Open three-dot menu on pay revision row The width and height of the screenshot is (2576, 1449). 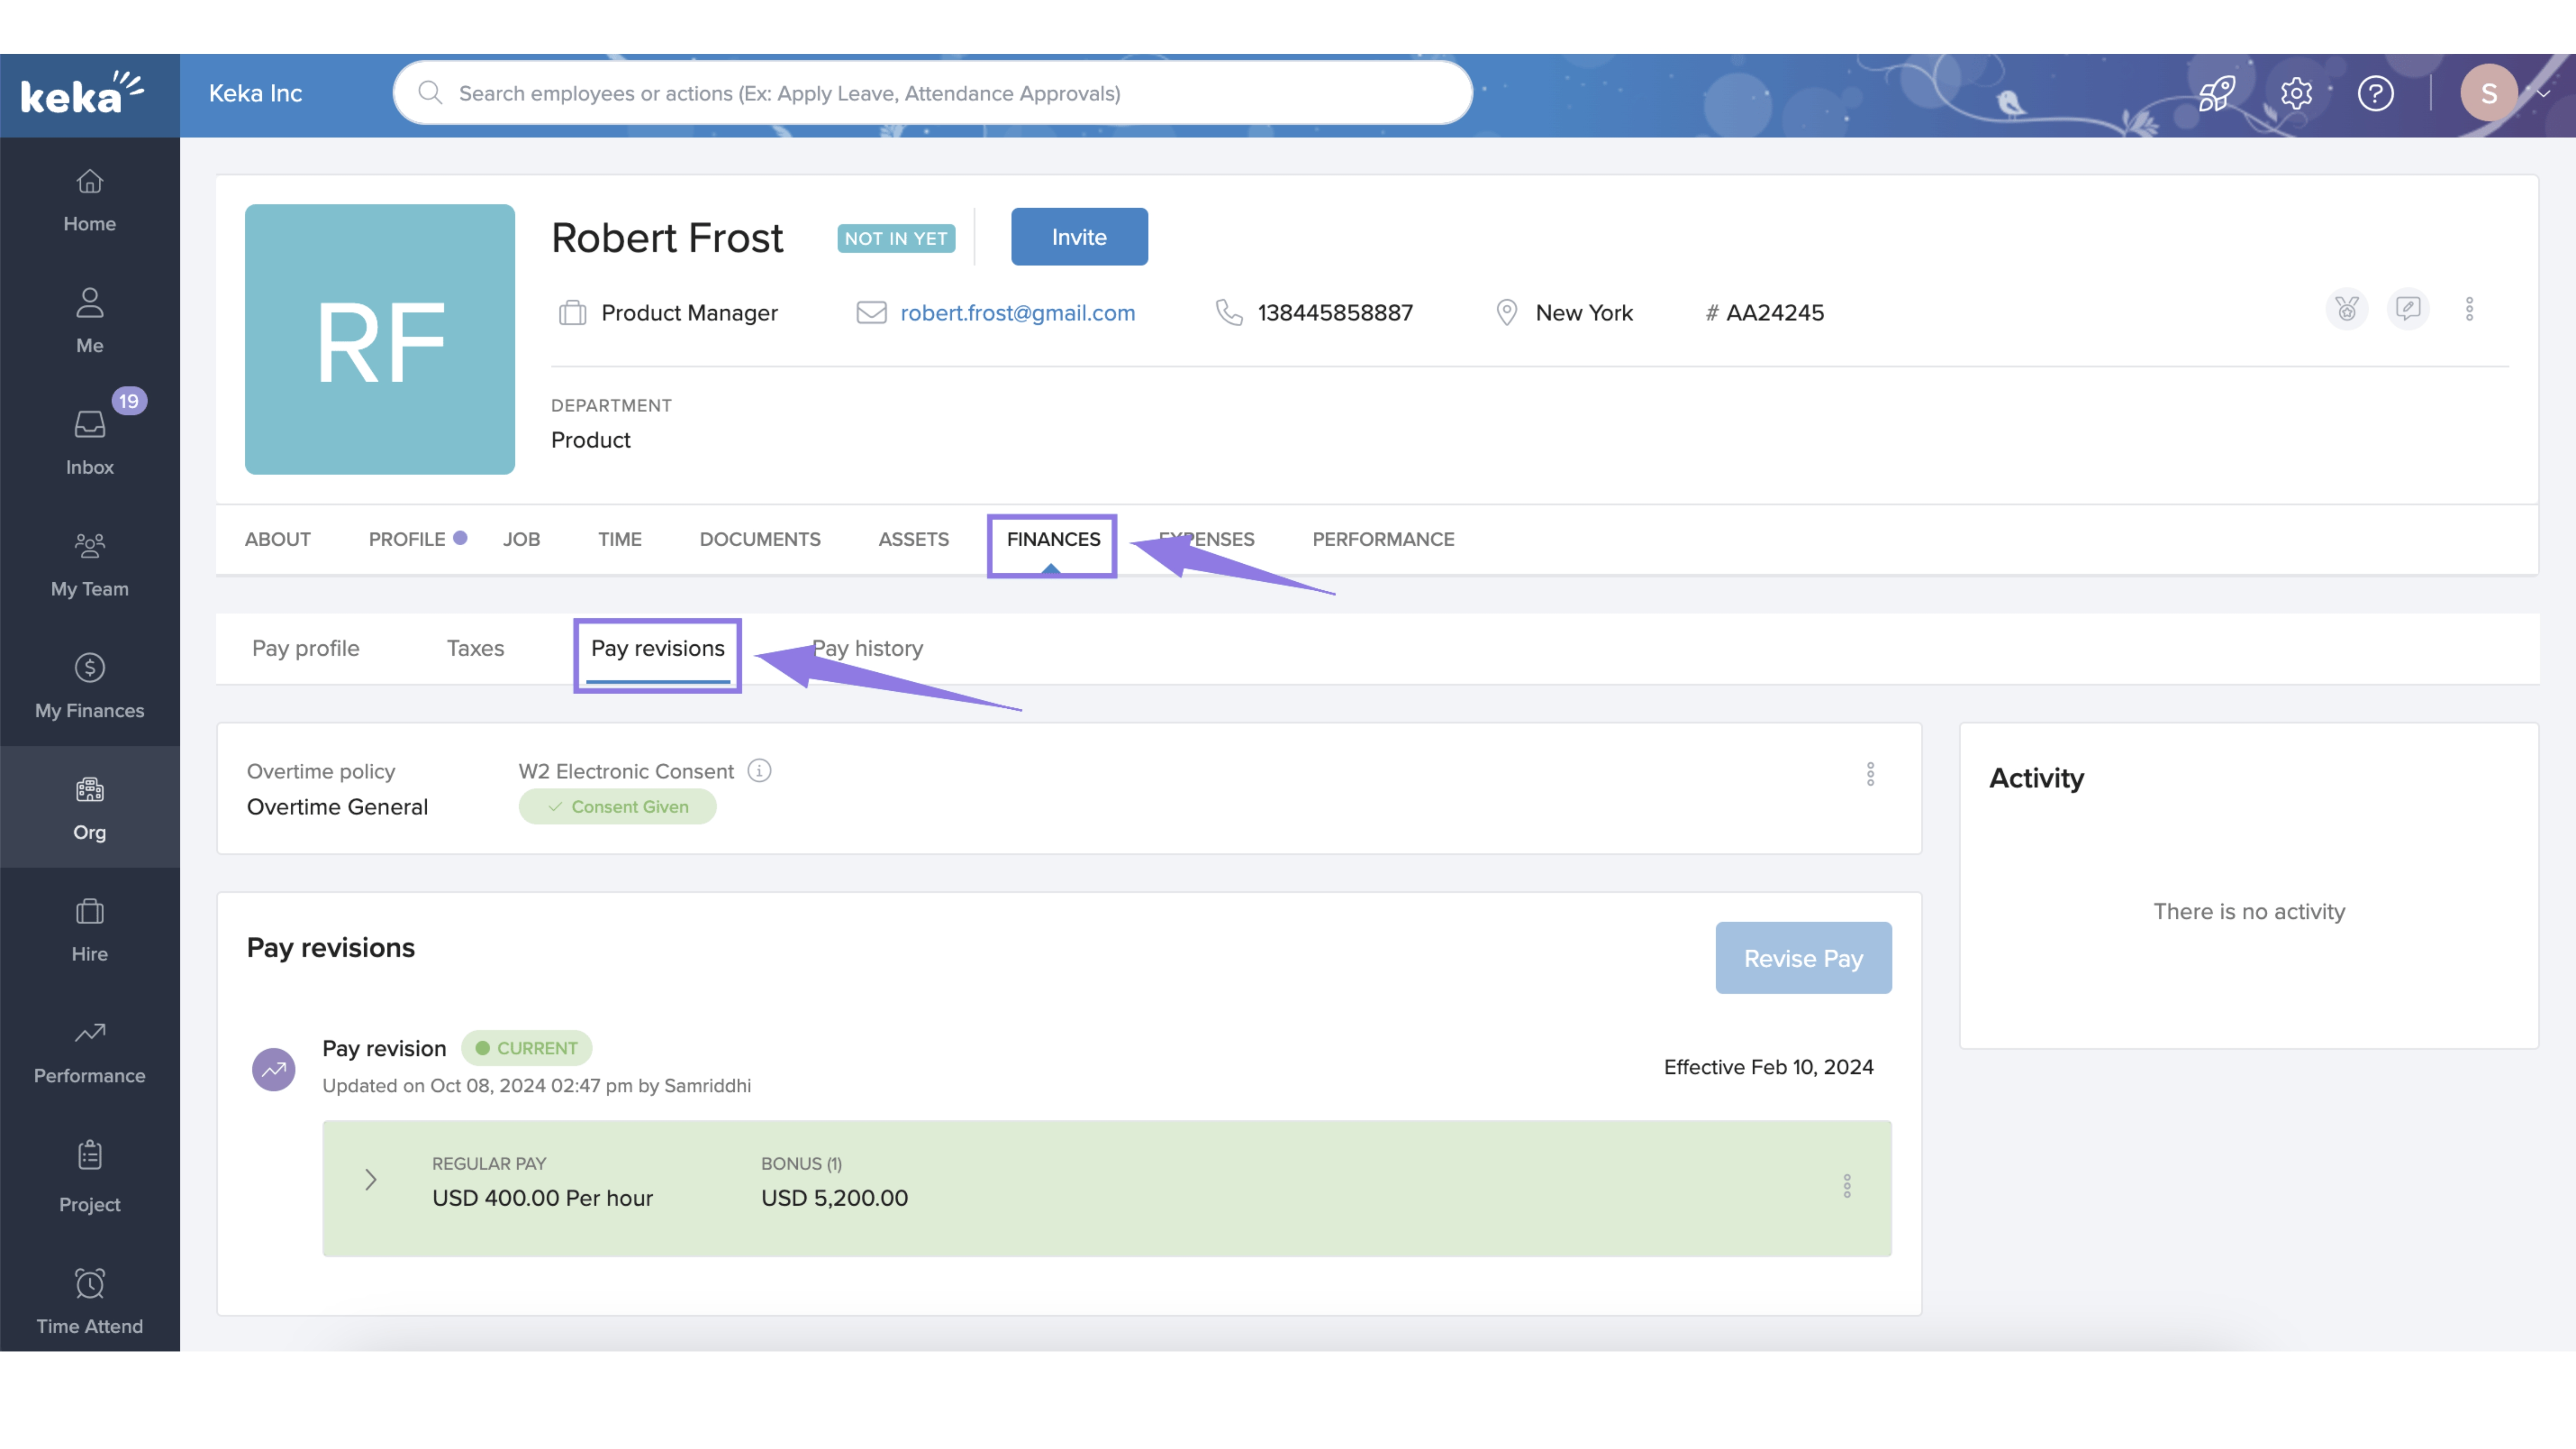click(1846, 1186)
